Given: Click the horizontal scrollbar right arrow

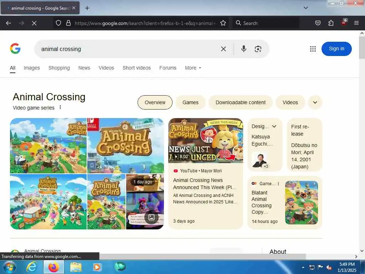Looking at the screenshot, I should pos(356,257).
